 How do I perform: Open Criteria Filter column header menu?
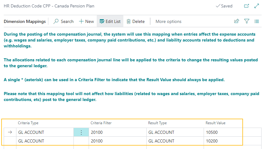point(101,123)
